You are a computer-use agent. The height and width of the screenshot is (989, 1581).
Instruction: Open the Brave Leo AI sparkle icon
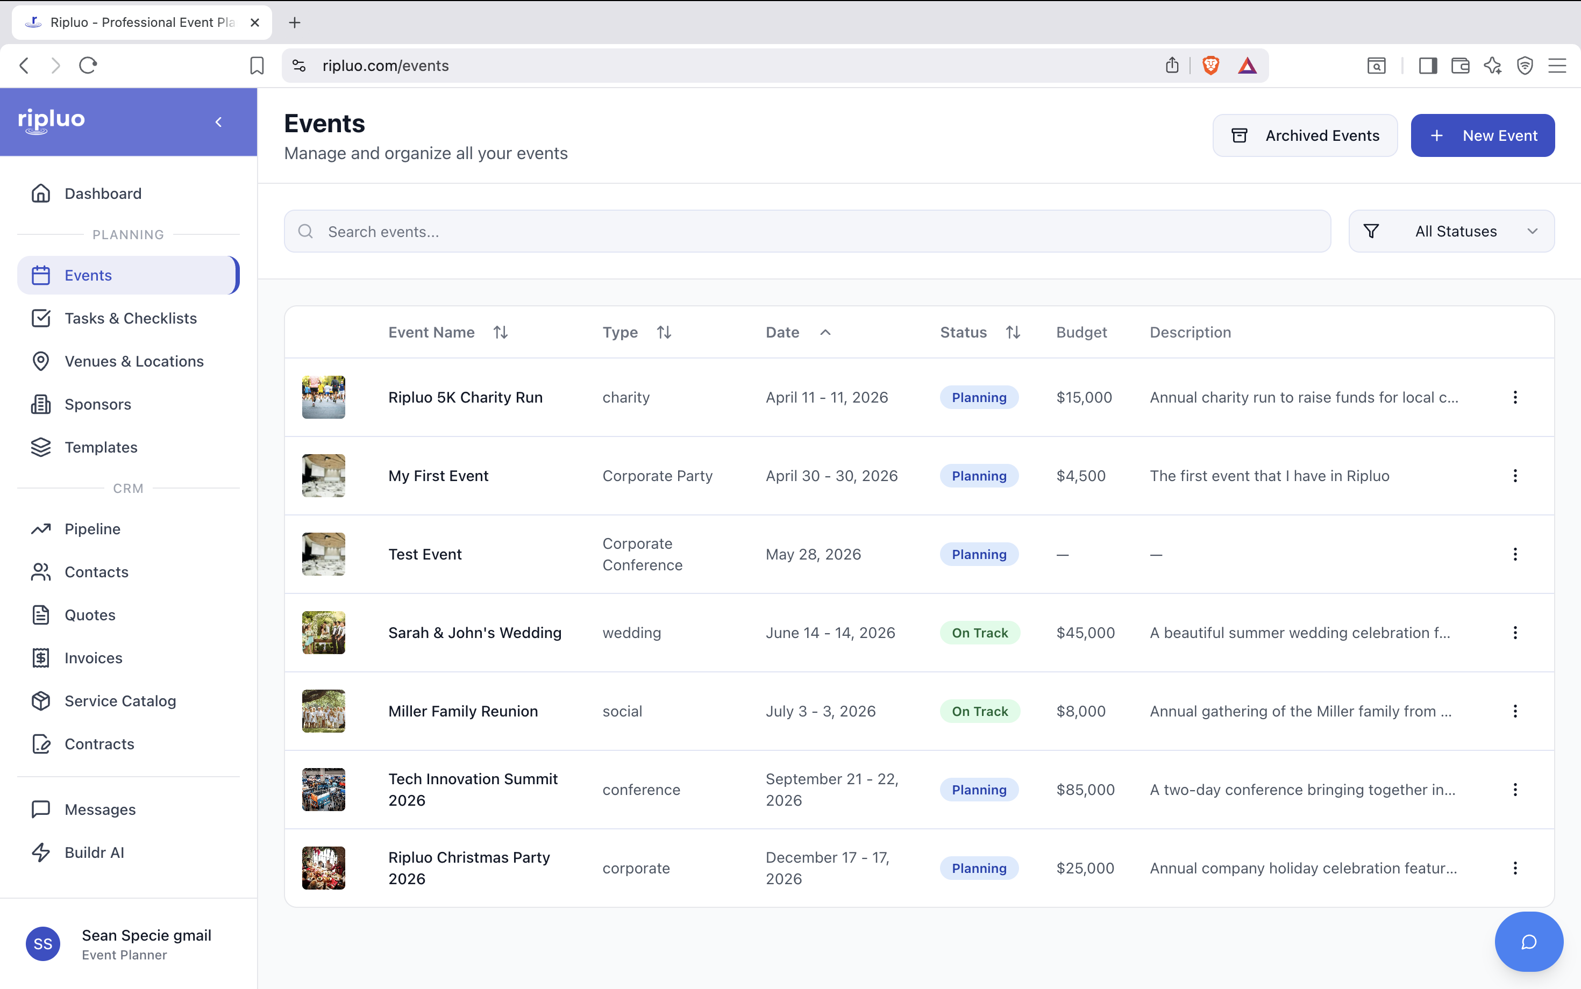pyautogui.click(x=1492, y=66)
